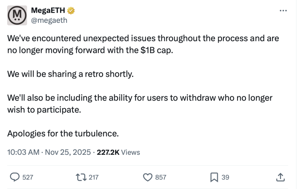Open the three-dot more options menu
This screenshot has width=297, height=189.
pyautogui.click(x=283, y=11)
